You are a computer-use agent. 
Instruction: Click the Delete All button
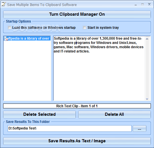tap(115, 114)
